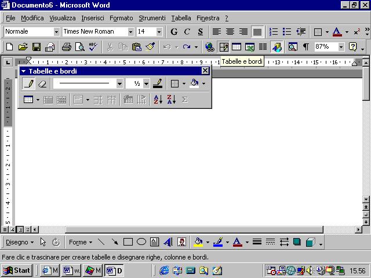Click the tab selector at ruler corner
This screenshot has width=371, height=278.
point(8,63)
